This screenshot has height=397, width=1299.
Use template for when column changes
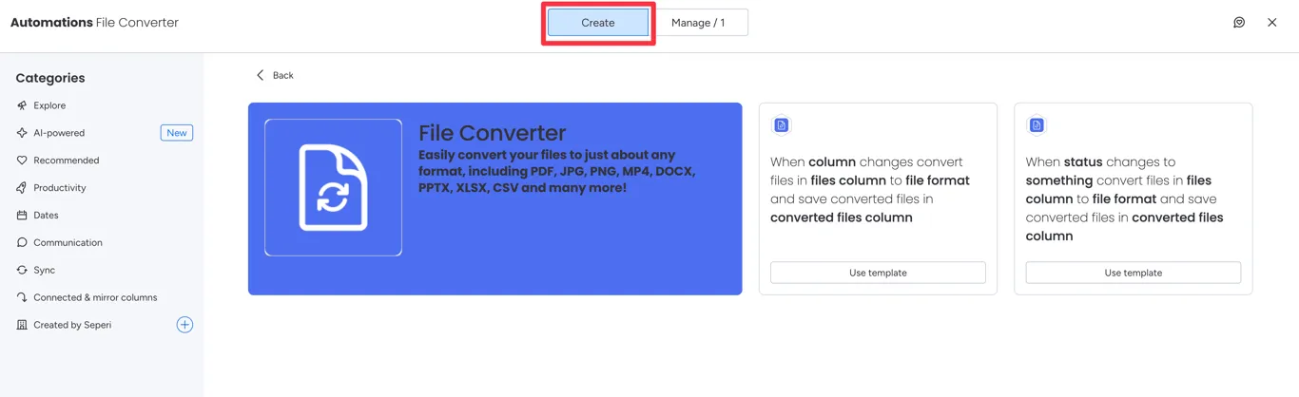[x=878, y=273]
